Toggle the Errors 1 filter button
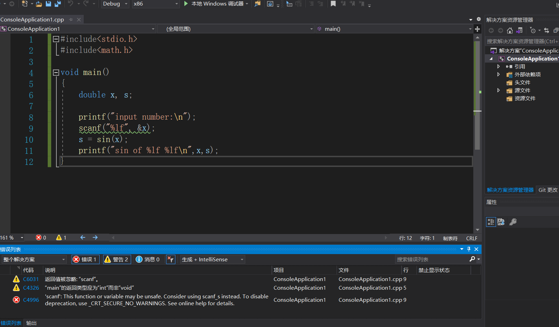The image size is (559, 327). pyautogui.click(x=85, y=259)
